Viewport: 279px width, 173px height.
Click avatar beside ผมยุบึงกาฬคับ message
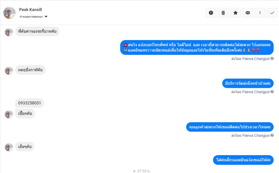(x=9, y=70)
